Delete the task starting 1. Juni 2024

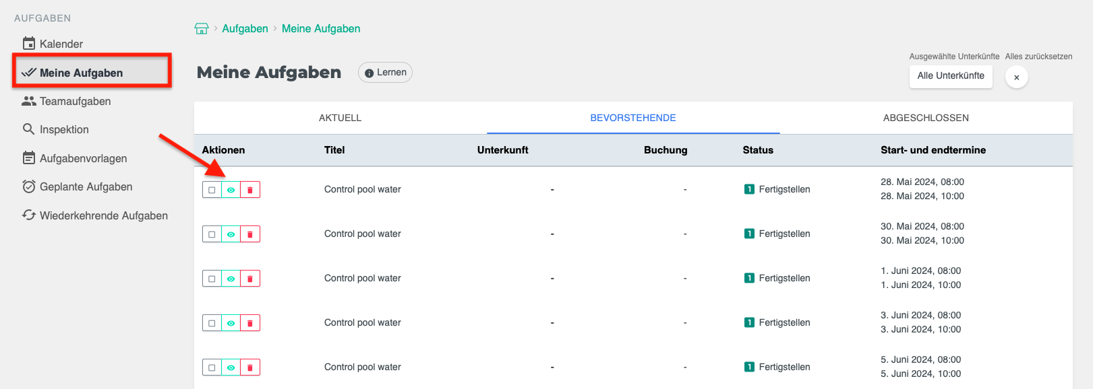click(250, 279)
